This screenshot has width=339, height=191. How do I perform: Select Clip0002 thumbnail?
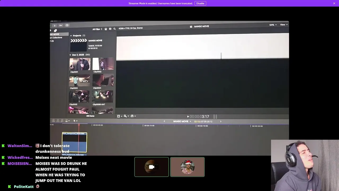[103, 64]
